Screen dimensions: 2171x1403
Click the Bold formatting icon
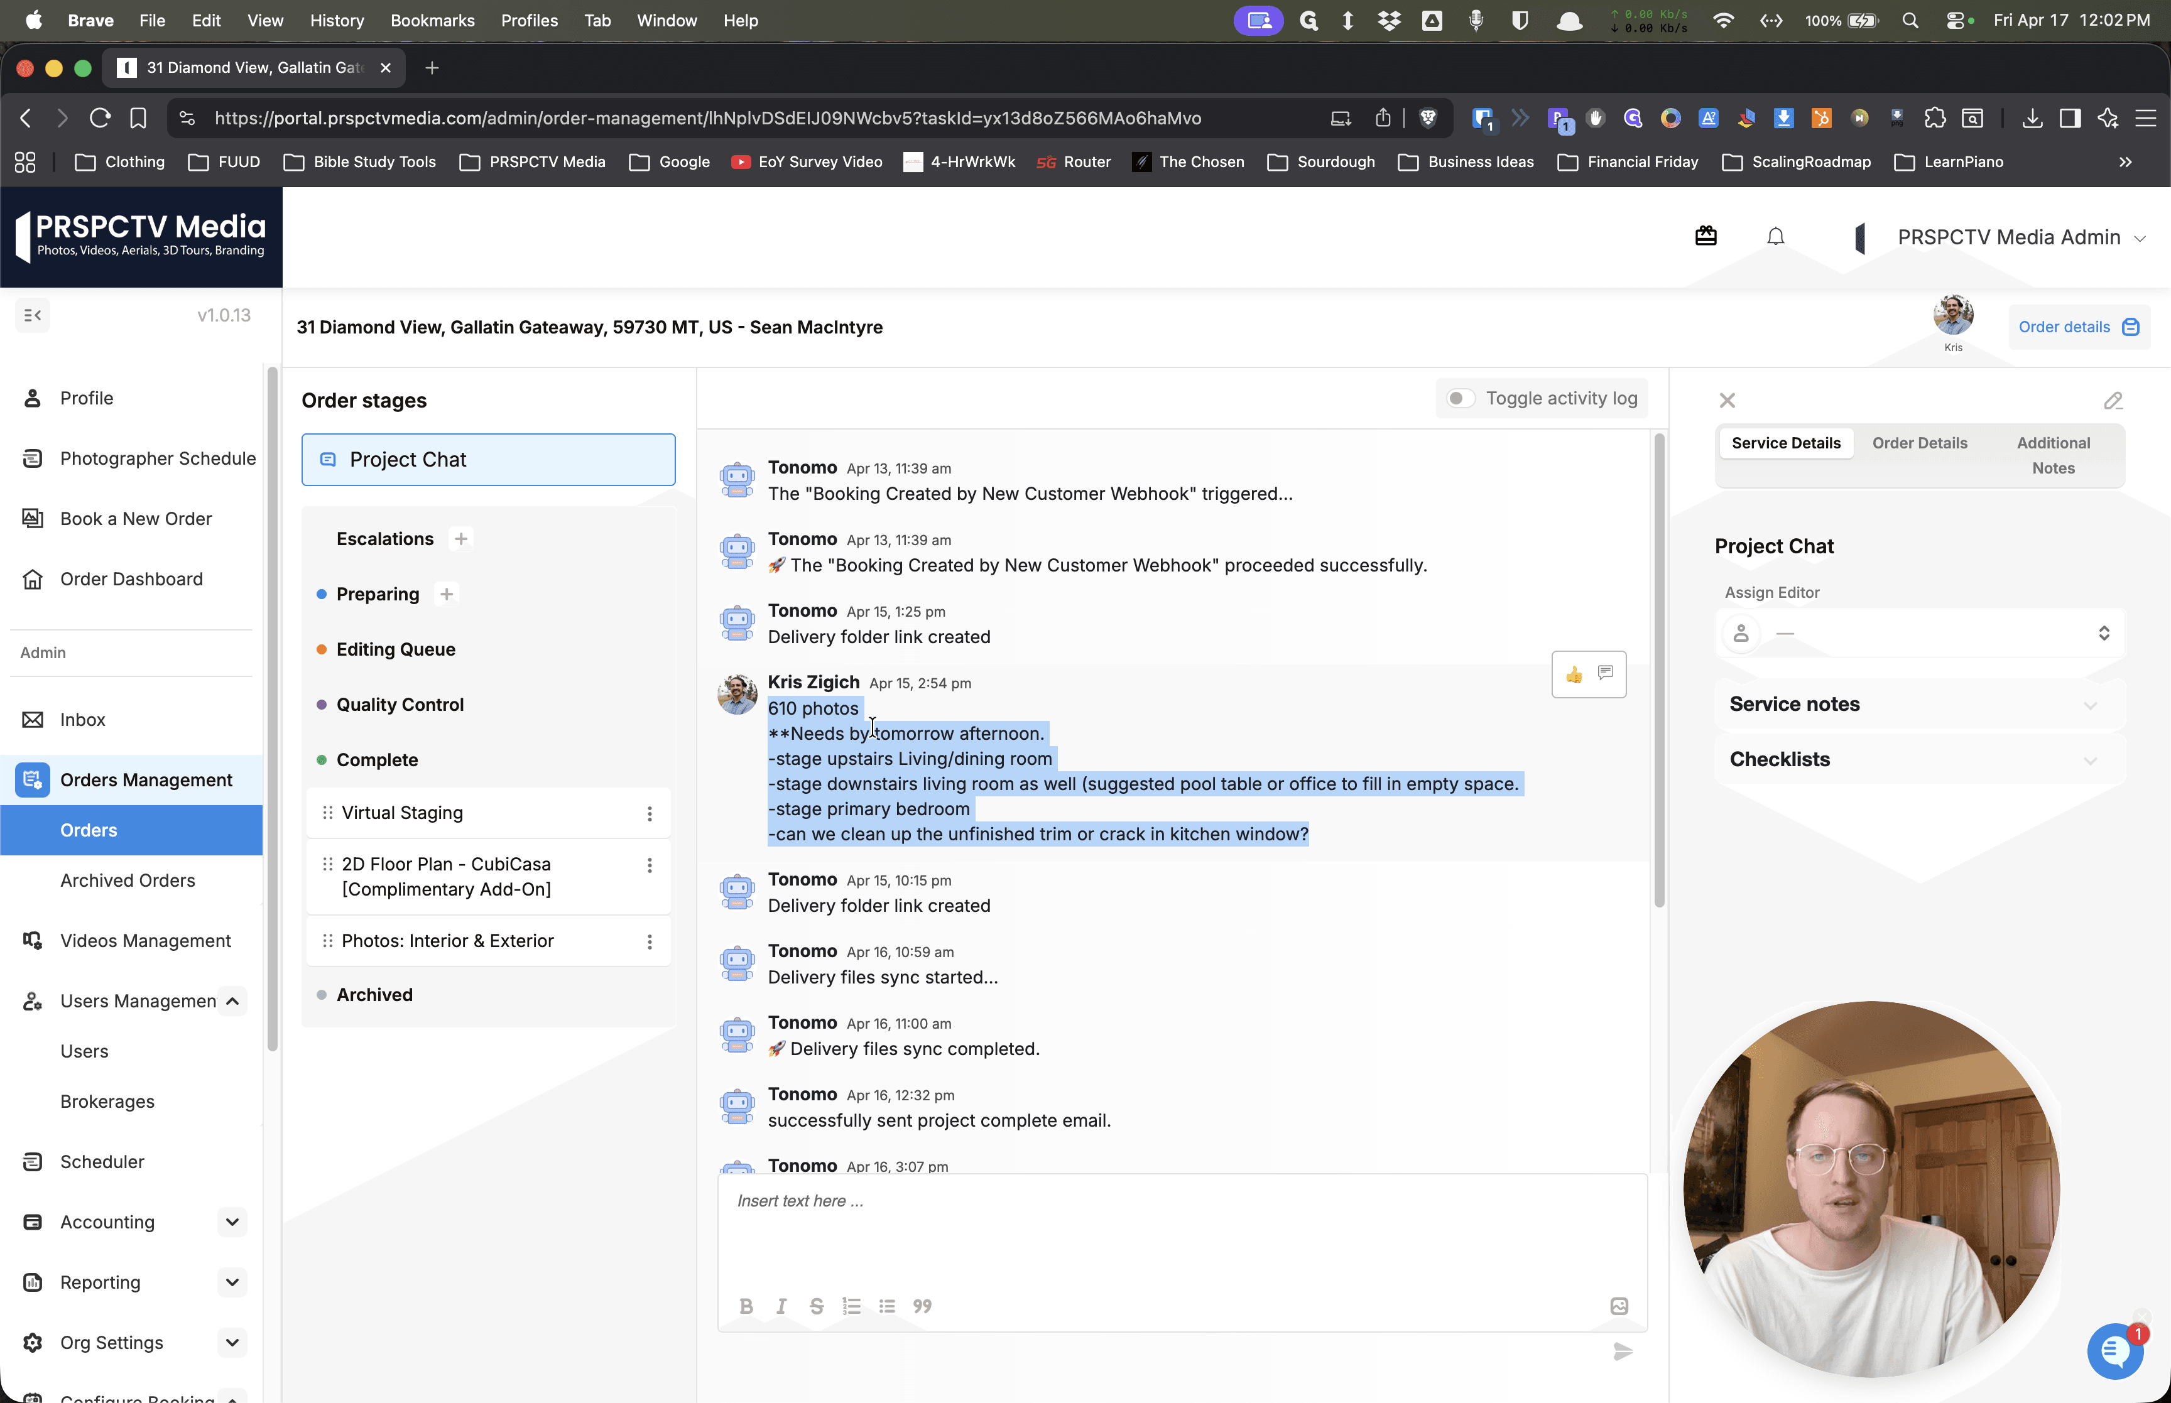tap(746, 1306)
